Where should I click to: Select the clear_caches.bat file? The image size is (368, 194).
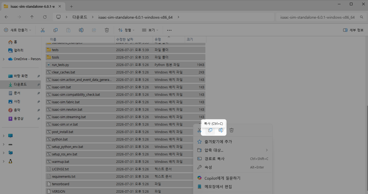(x=126, y=72)
